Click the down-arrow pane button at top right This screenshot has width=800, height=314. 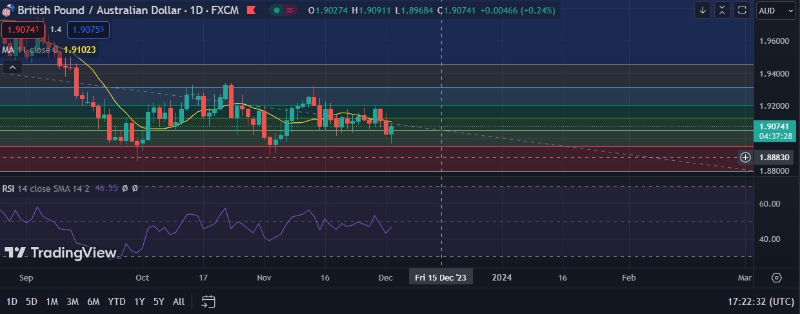(703, 10)
